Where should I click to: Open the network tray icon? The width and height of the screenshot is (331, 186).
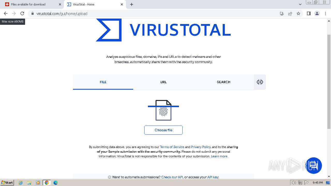click(x=300, y=183)
